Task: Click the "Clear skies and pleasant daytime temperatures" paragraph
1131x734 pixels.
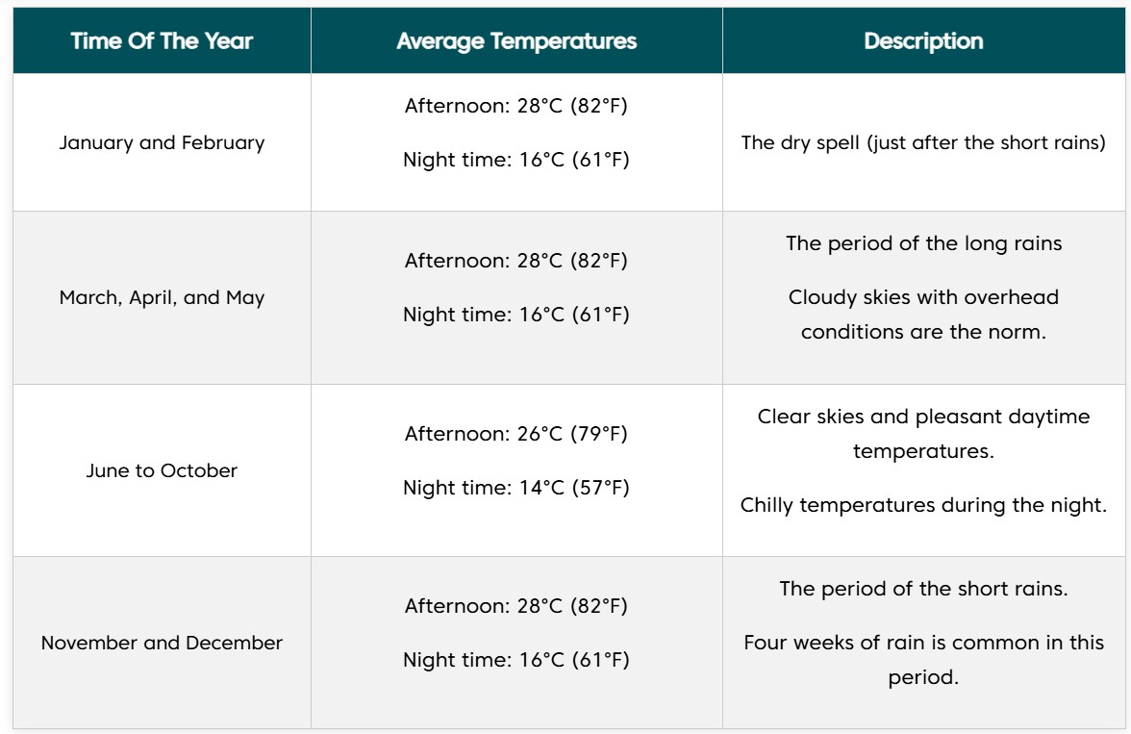Action: (x=923, y=434)
